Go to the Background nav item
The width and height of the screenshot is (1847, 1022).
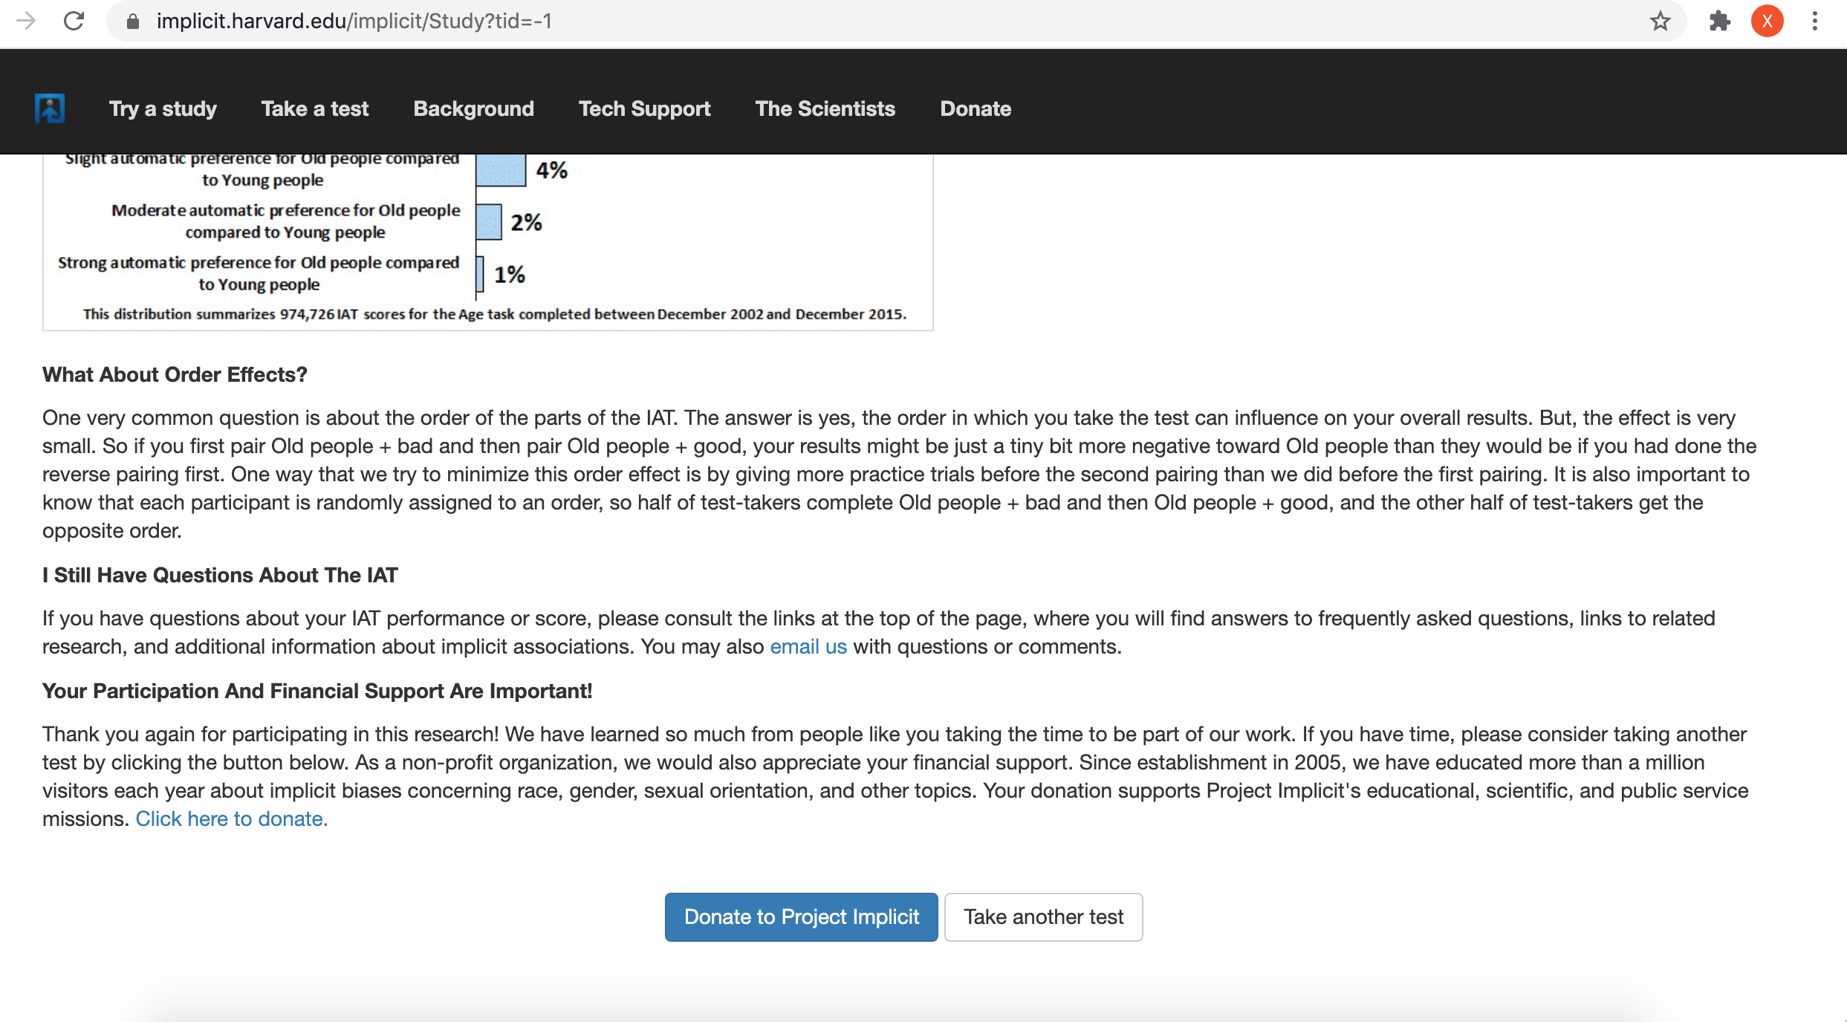474,108
